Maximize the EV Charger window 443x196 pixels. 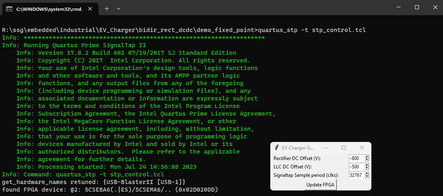(343, 148)
